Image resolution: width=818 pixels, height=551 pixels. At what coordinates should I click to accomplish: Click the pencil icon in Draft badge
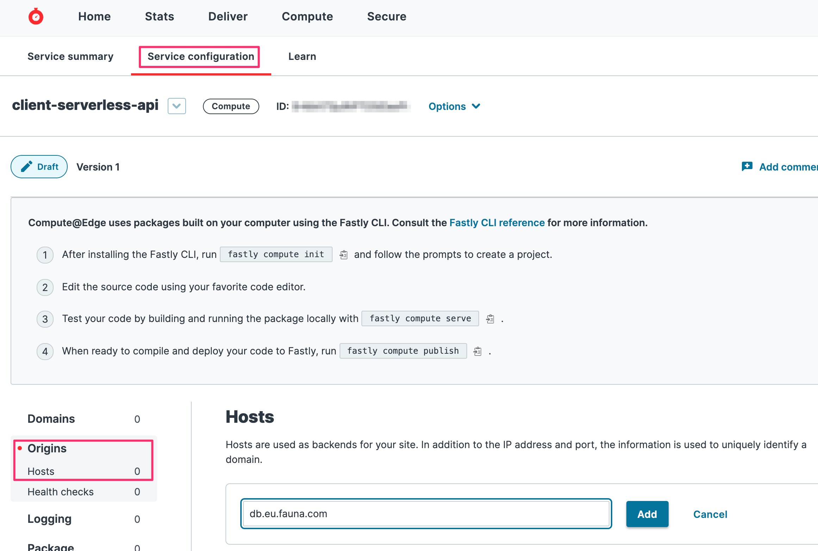pyautogui.click(x=26, y=167)
